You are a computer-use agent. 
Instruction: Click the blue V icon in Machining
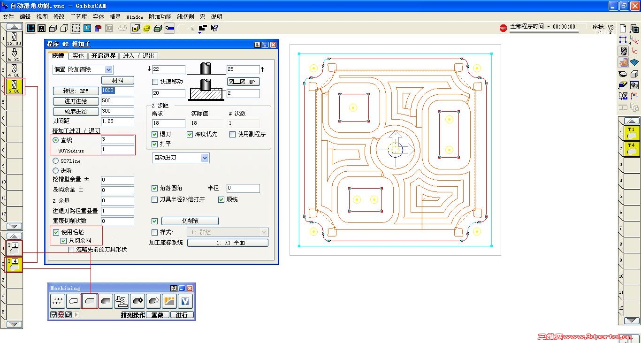(x=185, y=301)
